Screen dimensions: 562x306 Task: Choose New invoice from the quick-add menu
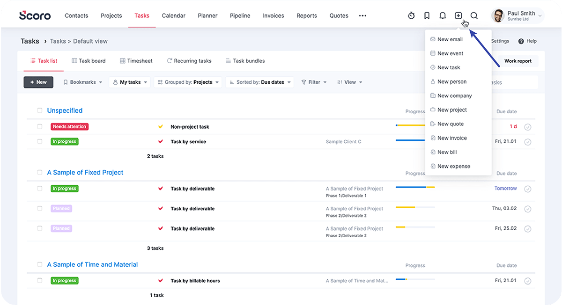click(x=451, y=138)
